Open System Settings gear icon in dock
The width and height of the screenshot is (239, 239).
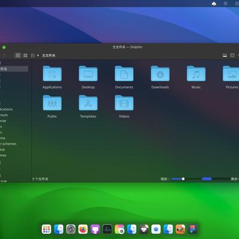[x=71, y=229]
